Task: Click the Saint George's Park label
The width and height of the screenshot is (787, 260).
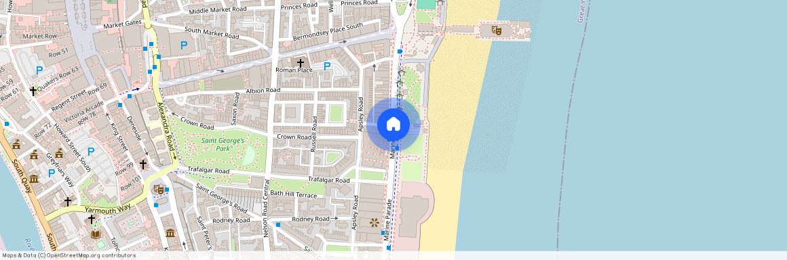Action: pos(223,144)
